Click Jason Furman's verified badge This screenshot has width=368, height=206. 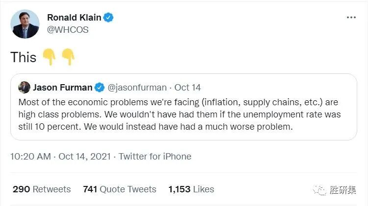coord(99,88)
